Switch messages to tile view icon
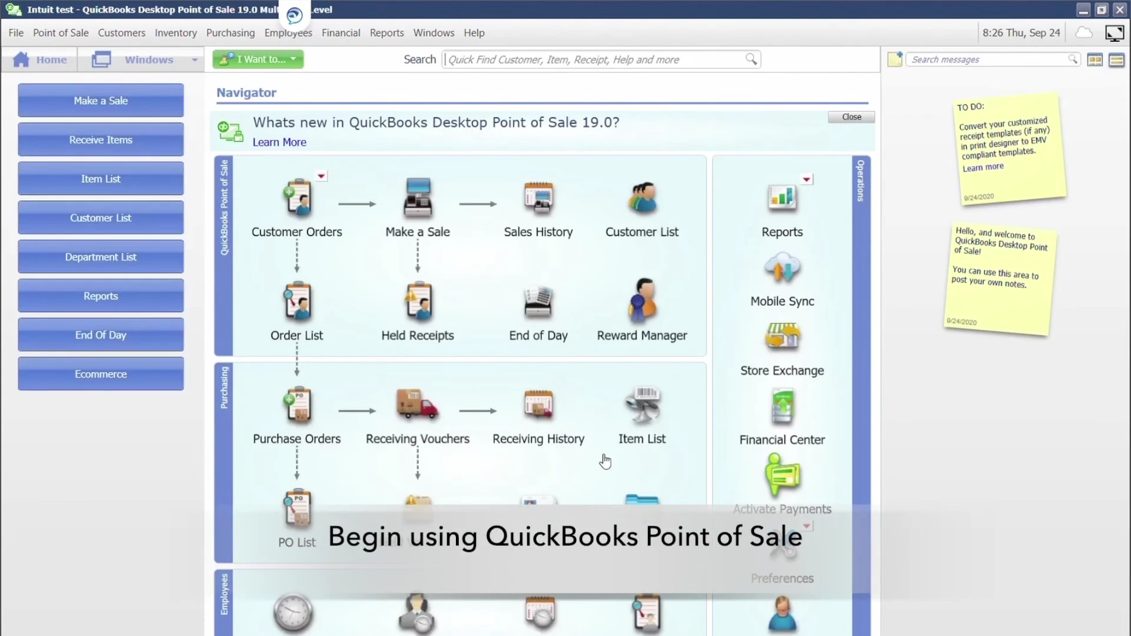Screen dimensions: 1131x636 tap(1095, 59)
